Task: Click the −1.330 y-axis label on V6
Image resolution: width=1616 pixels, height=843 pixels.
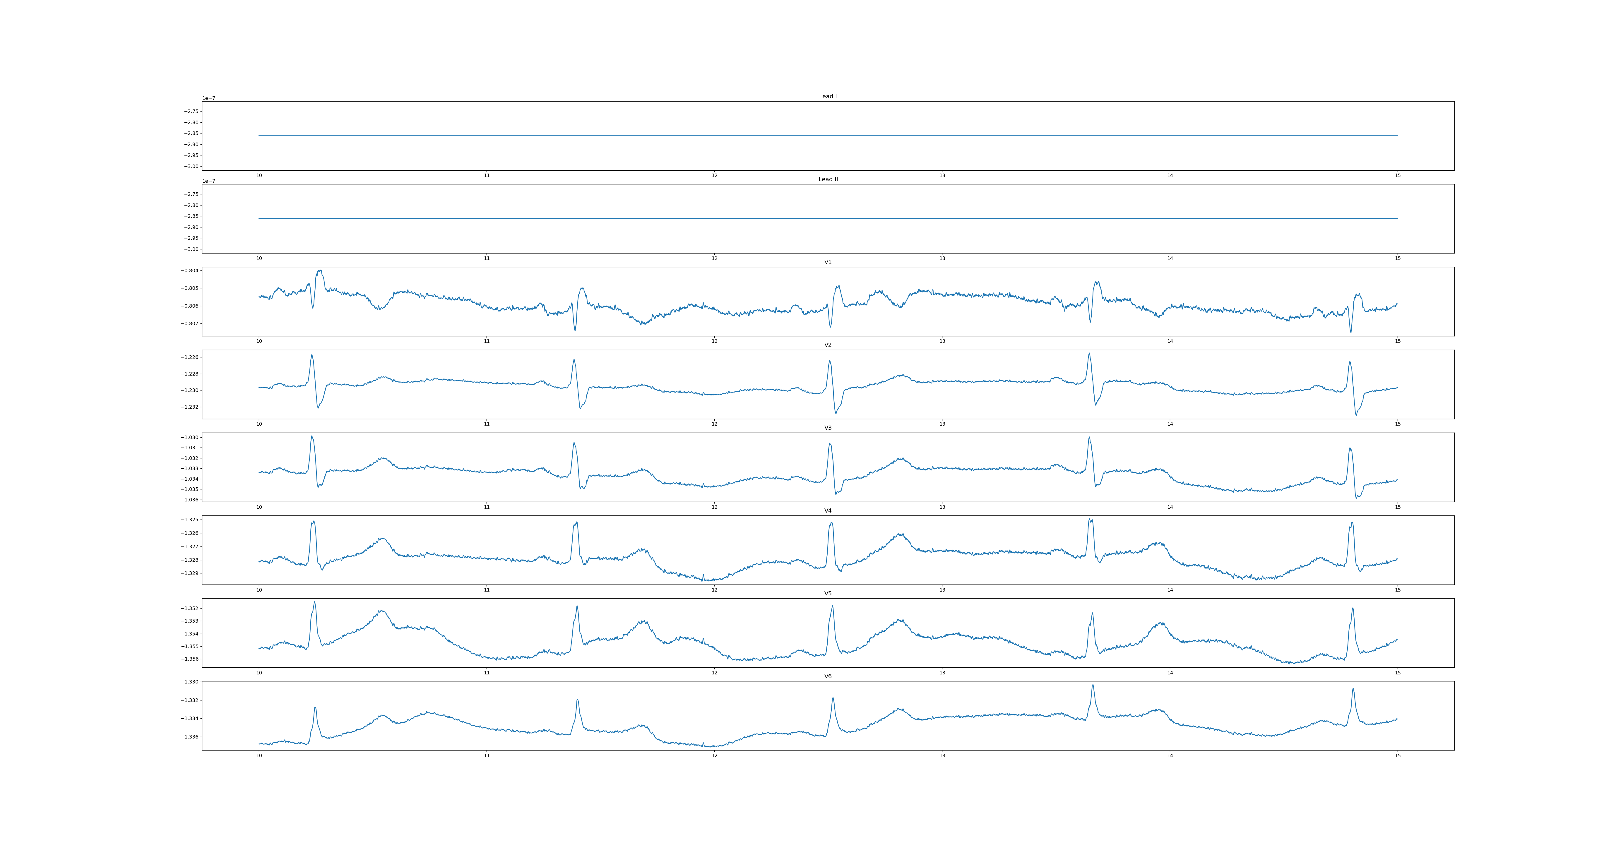Action: pyautogui.click(x=189, y=682)
